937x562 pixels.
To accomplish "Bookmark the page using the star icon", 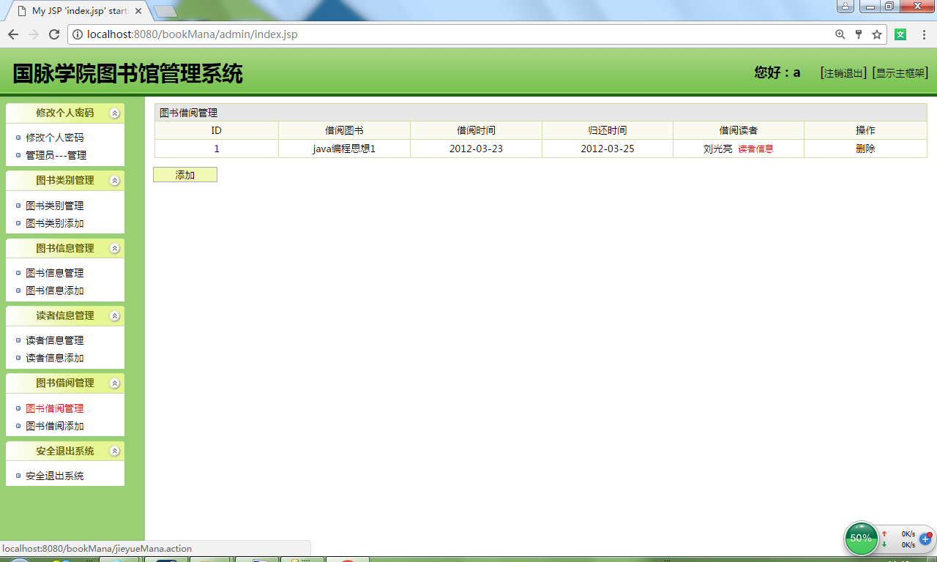I will pos(877,34).
